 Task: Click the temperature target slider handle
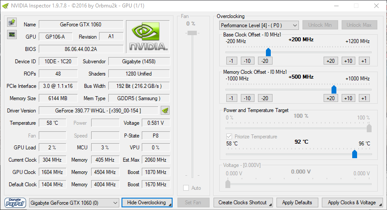tap(355, 154)
